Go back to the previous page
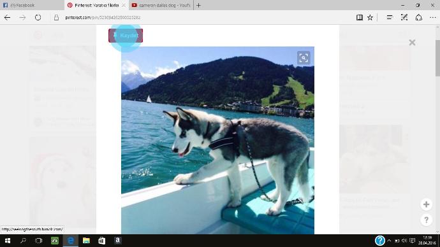 pyautogui.click(x=7, y=17)
